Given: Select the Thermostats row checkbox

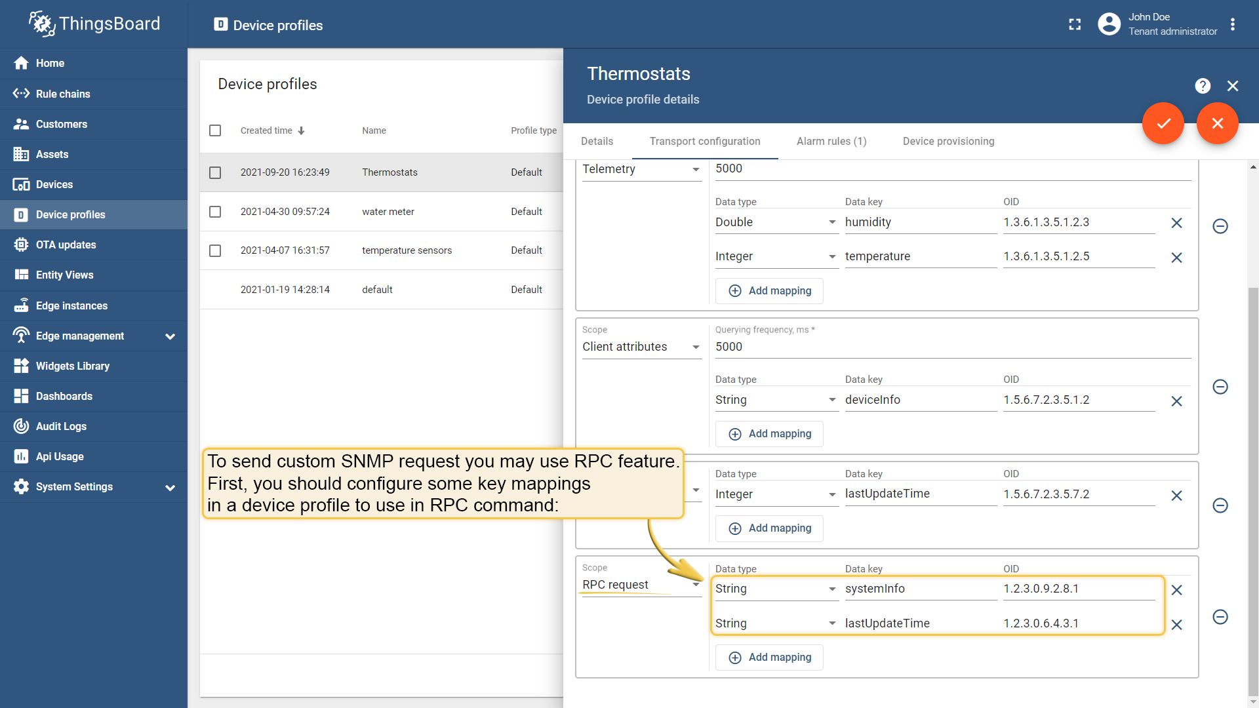Looking at the screenshot, I should [215, 172].
